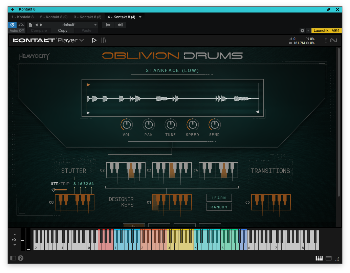The width and height of the screenshot is (350, 273).
Task: Shift keyboard octave up arrow
Action: click(15, 235)
